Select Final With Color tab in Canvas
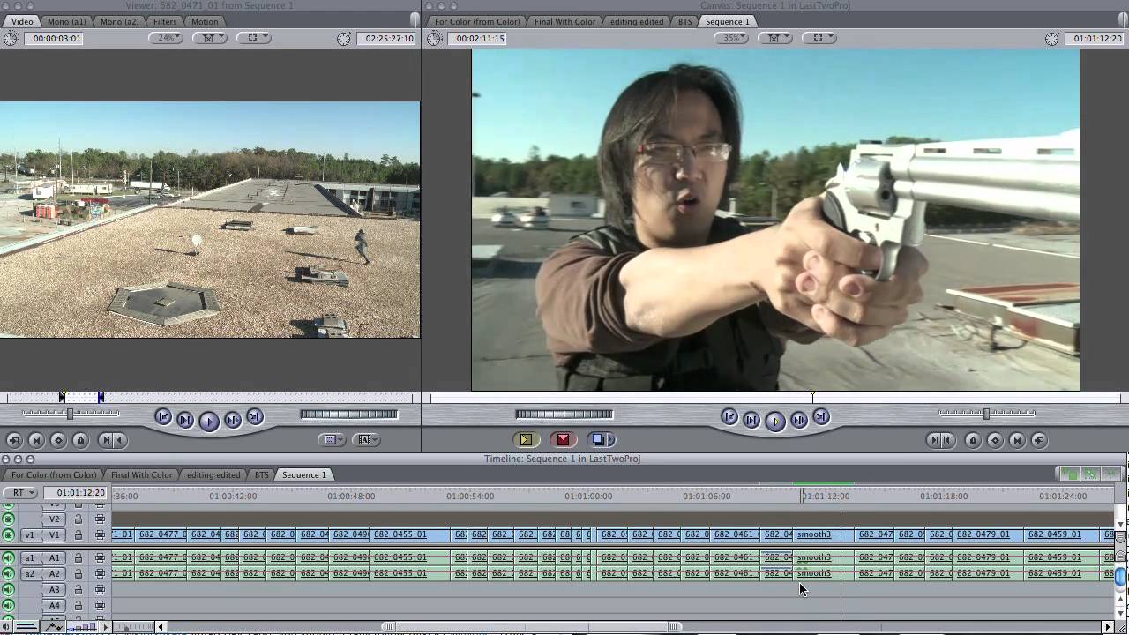The image size is (1129, 635). (x=564, y=21)
